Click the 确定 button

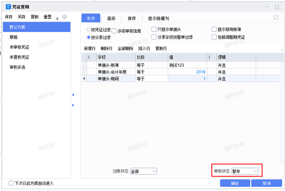click(235, 183)
